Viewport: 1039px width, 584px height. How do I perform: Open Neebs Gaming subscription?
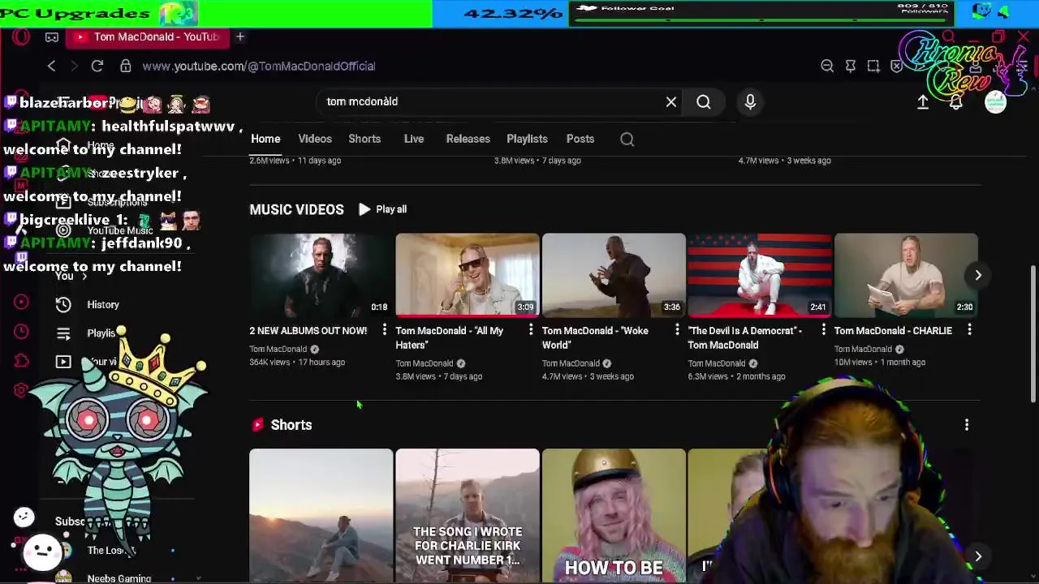119,578
